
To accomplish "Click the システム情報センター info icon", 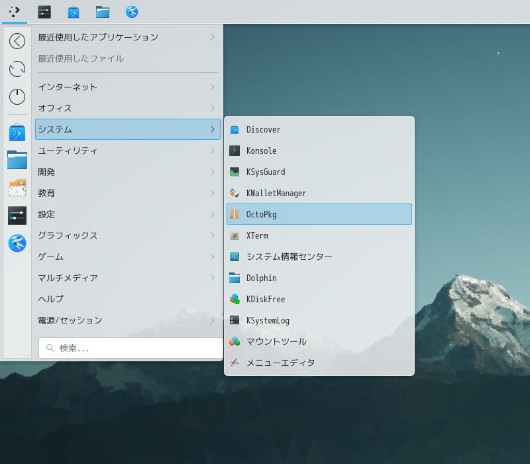I will [x=235, y=257].
